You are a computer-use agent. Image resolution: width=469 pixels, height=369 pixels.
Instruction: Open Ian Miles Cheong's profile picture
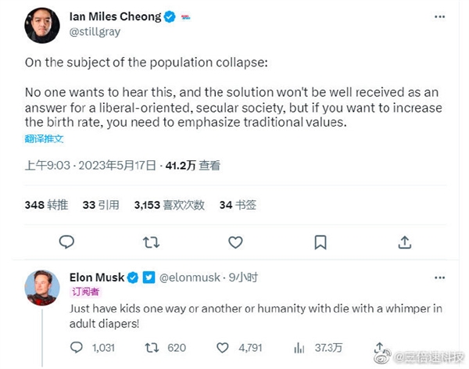tap(42, 26)
